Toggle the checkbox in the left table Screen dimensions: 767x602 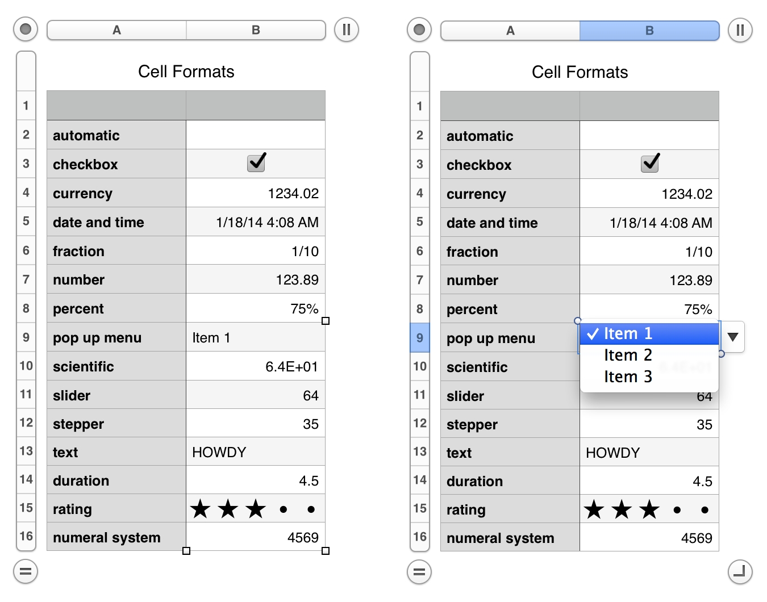[256, 163]
